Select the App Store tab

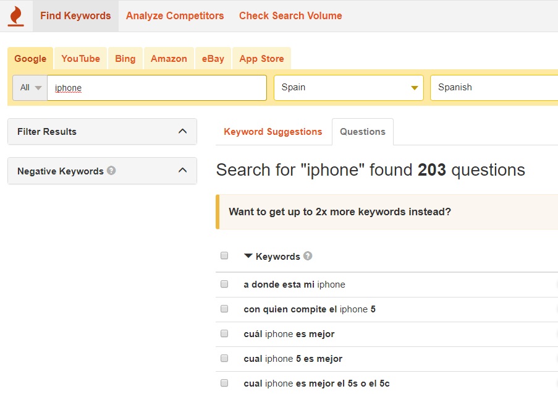(261, 59)
